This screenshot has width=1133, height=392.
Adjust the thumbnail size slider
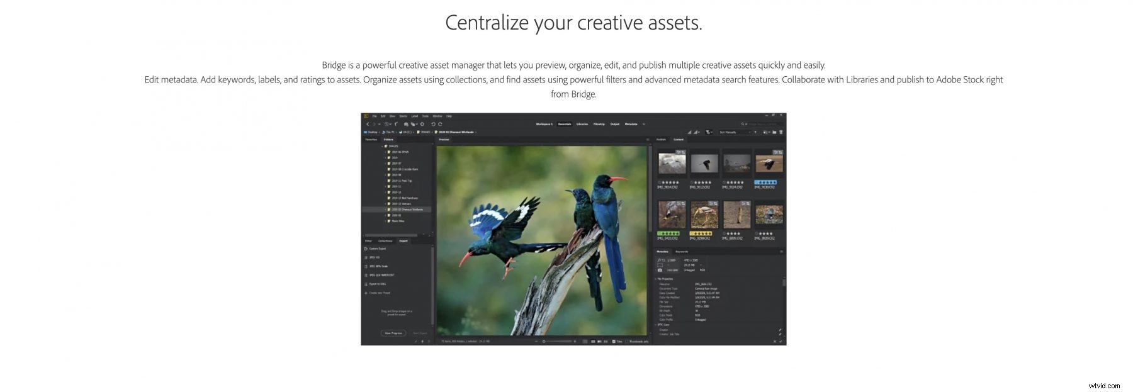556,341
